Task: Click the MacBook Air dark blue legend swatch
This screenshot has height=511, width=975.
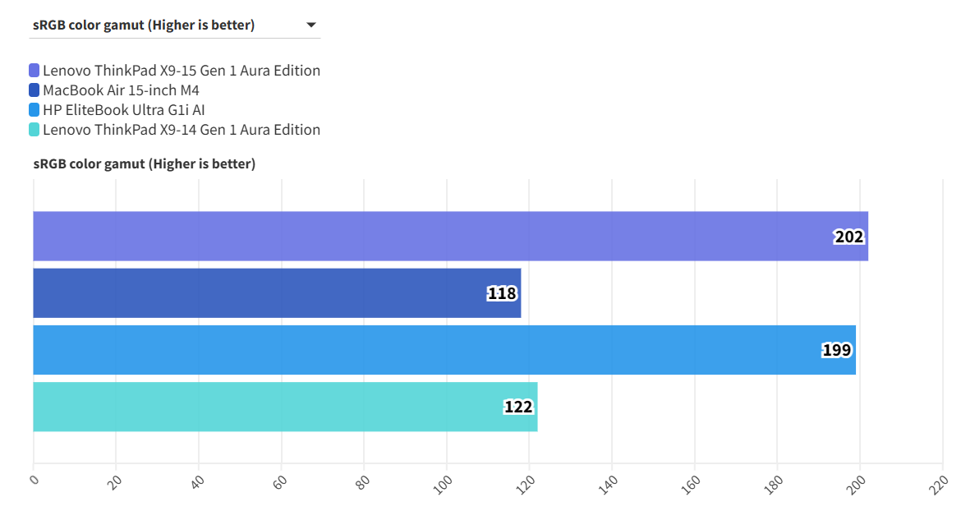Action: point(34,90)
